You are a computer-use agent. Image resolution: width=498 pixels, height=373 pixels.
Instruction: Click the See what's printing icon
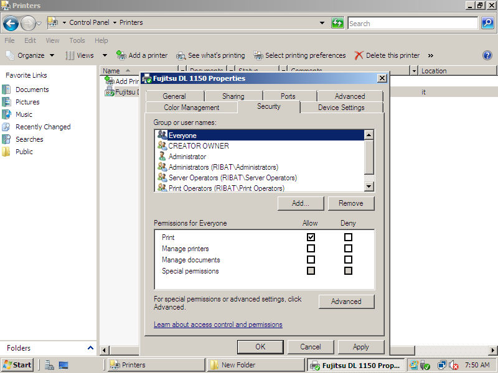pos(181,56)
